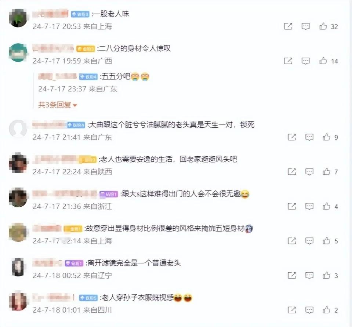Share the comment posted from 浙江
352x327 pixels.
pos(292,206)
